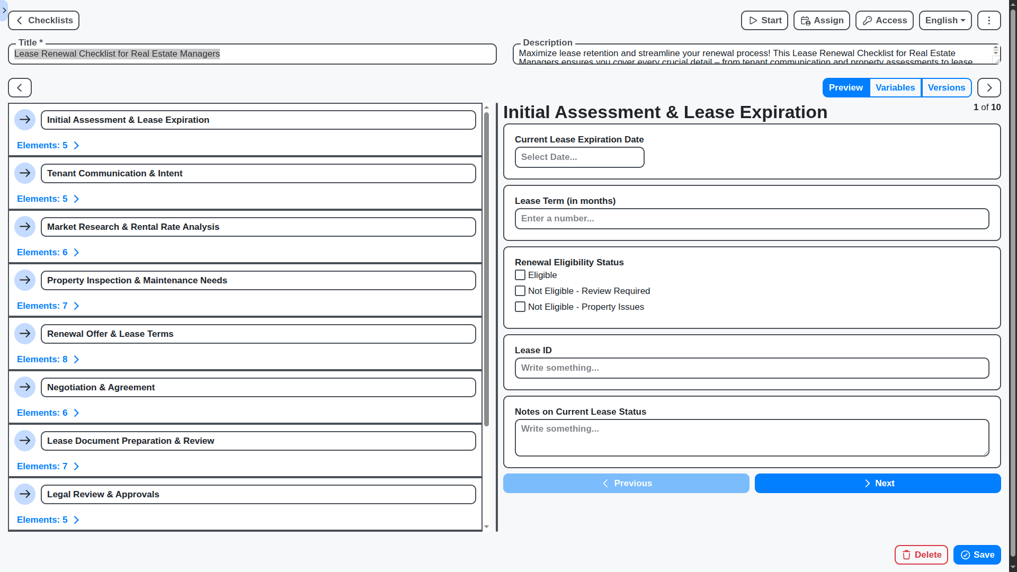
Task: Click the Next button
Action: 877,483
